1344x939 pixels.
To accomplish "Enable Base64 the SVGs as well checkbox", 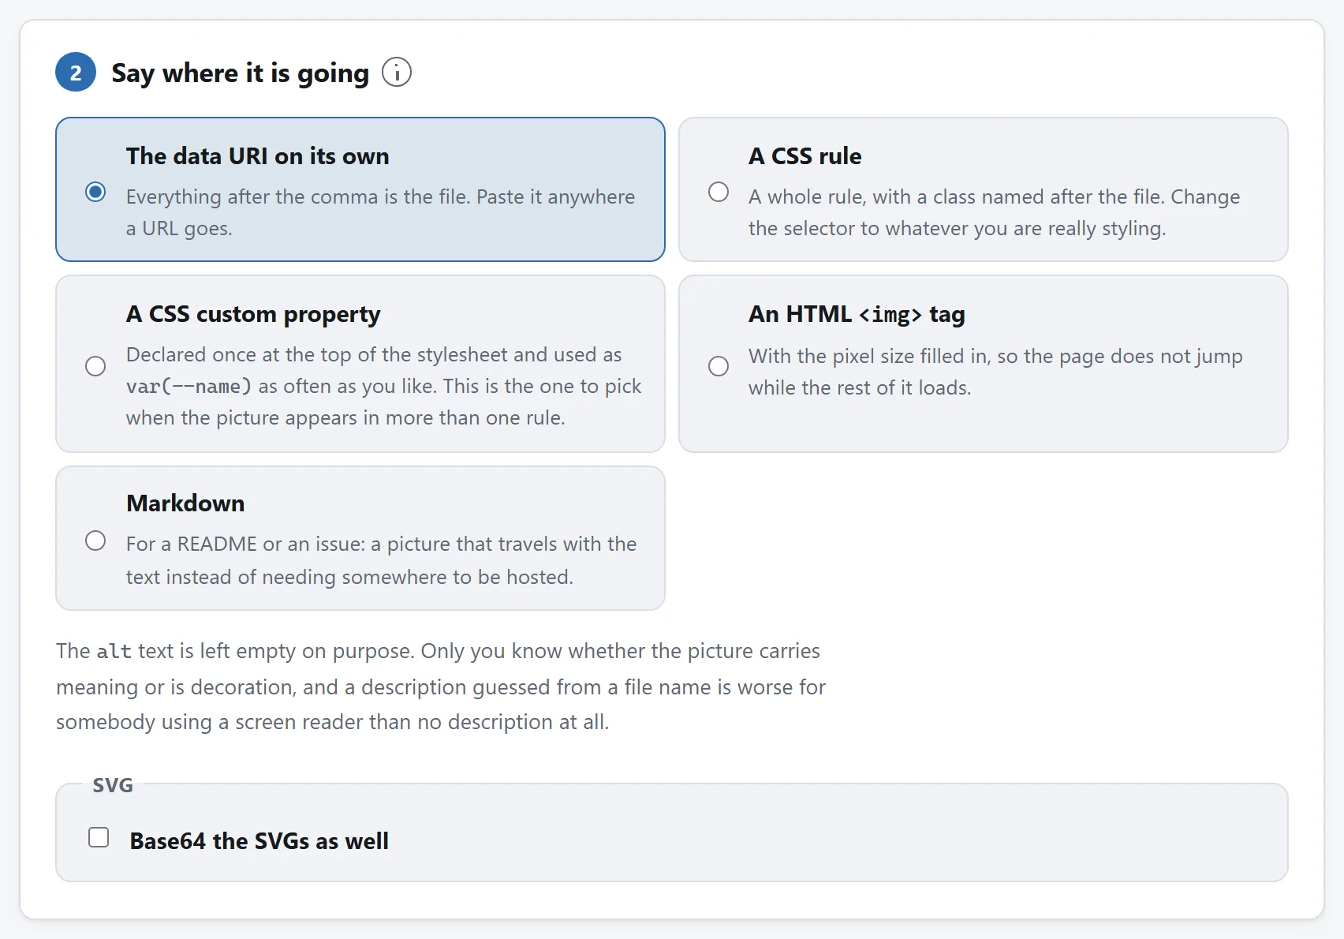I will (x=99, y=837).
